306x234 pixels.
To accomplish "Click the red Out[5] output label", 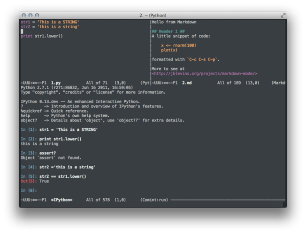I will pyautogui.click(x=28, y=181).
